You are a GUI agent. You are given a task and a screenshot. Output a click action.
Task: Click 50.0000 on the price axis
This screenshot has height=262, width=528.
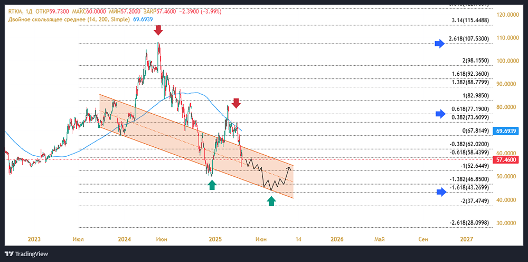click(x=506, y=176)
